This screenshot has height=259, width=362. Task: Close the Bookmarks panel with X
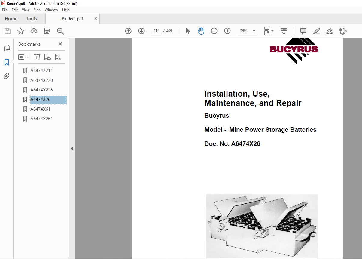pyautogui.click(x=60, y=44)
